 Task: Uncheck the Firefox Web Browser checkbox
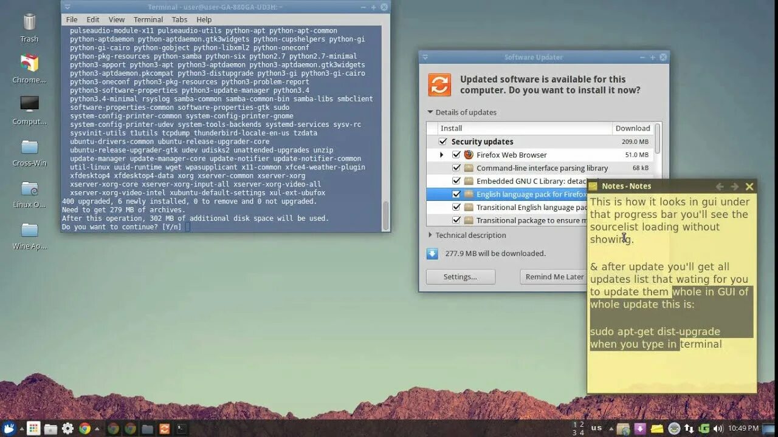click(456, 155)
